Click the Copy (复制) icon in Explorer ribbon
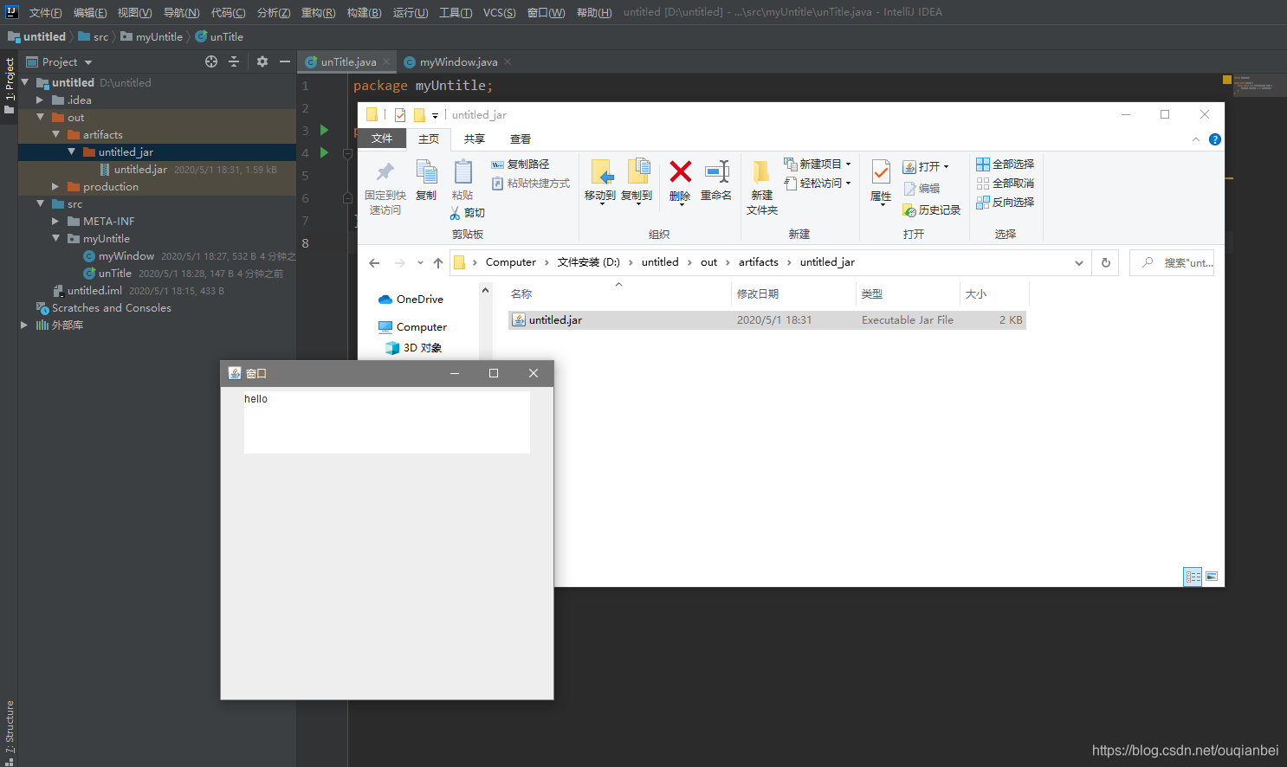The width and height of the screenshot is (1287, 767). (x=426, y=180)
